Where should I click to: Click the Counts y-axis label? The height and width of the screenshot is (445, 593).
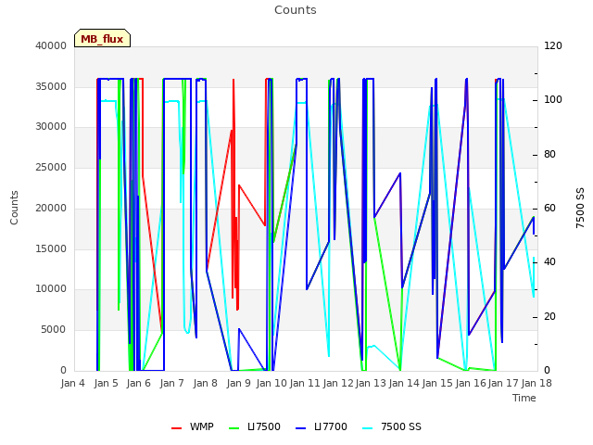point(14,208)
